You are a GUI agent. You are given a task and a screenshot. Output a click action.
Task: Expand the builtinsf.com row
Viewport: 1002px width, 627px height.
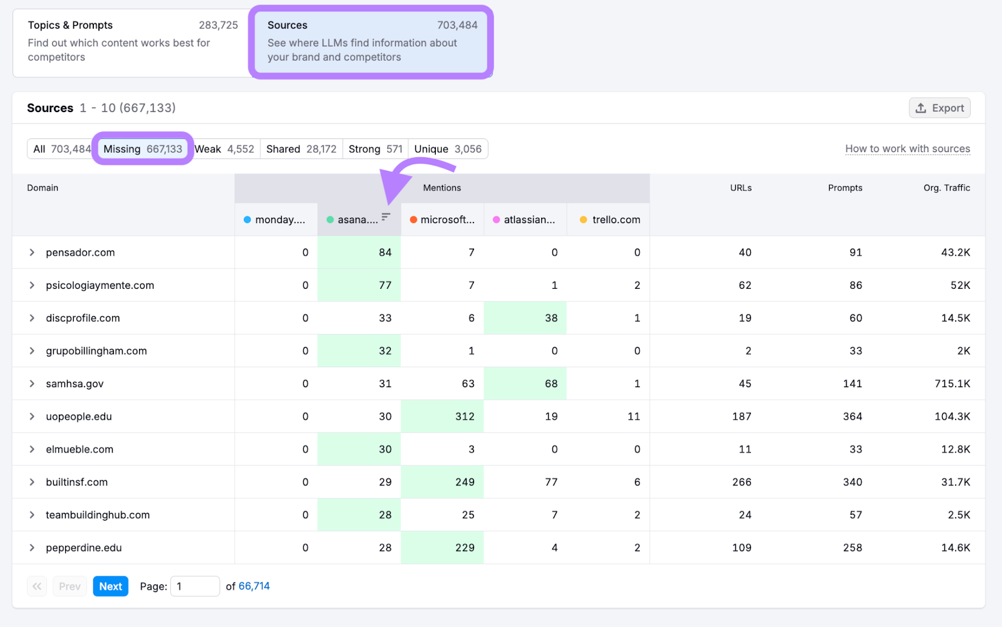coord(31,482)
